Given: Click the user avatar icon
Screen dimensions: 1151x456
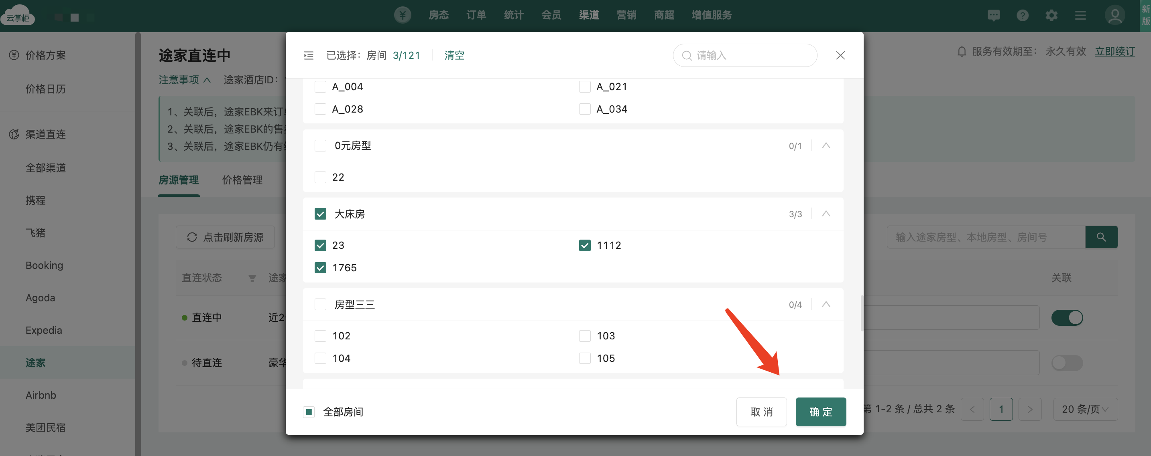Looking at the screenshot, I should [x=1114, y=16].
